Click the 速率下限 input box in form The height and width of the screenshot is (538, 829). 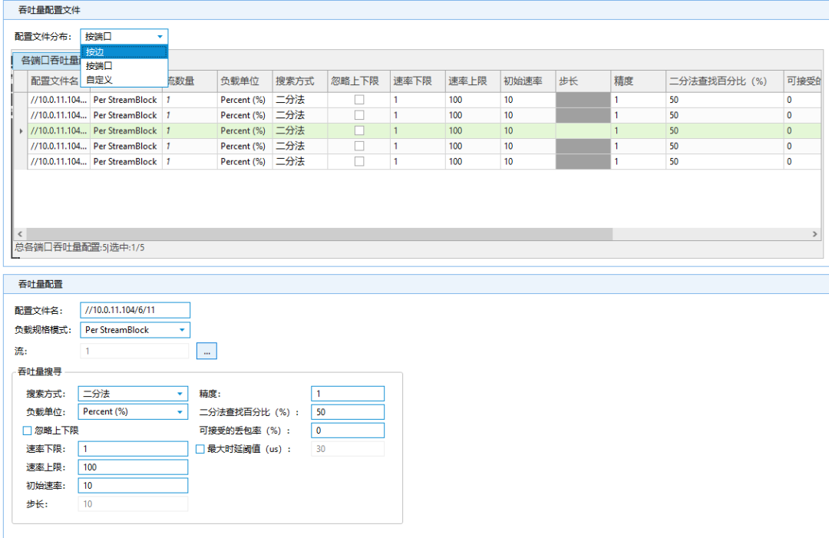pos(134,449)
